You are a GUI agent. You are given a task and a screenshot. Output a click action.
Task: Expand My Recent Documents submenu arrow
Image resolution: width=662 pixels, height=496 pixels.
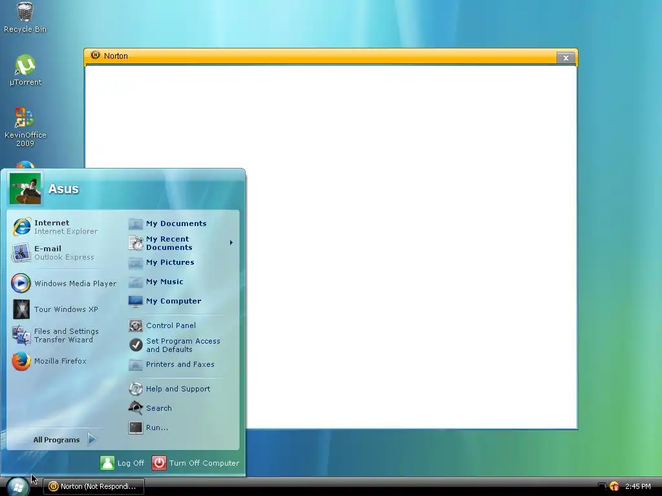231,243
